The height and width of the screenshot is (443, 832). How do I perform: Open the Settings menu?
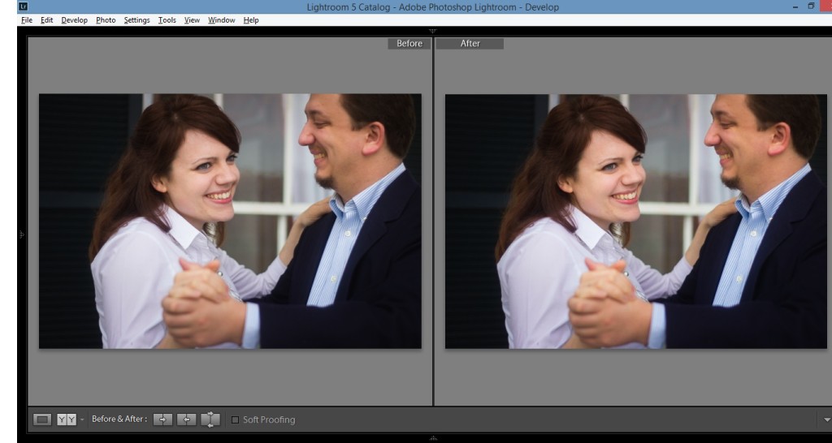point(136,19)
